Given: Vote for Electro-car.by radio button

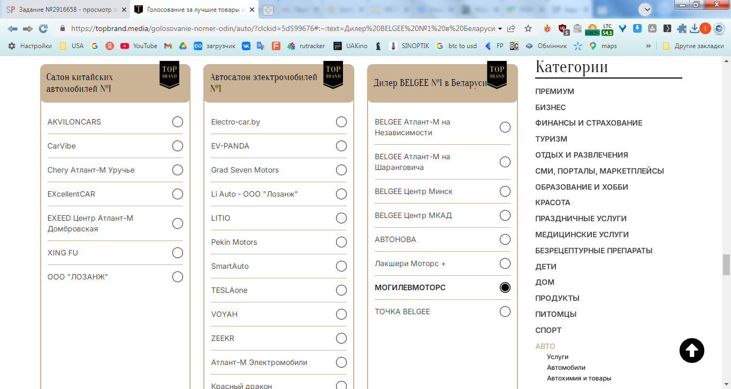Looking at the screenshot, I should pyautogui.click(x=341, y=122).
